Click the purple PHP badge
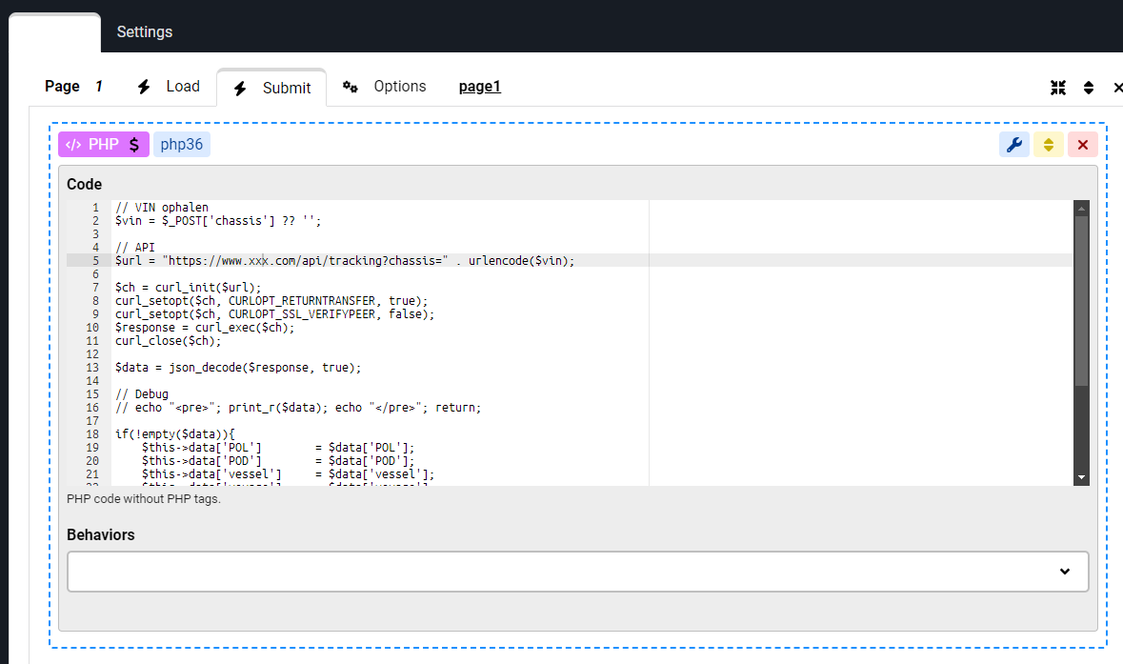Screen dimensions: 1123x664 tap(104, 145)
